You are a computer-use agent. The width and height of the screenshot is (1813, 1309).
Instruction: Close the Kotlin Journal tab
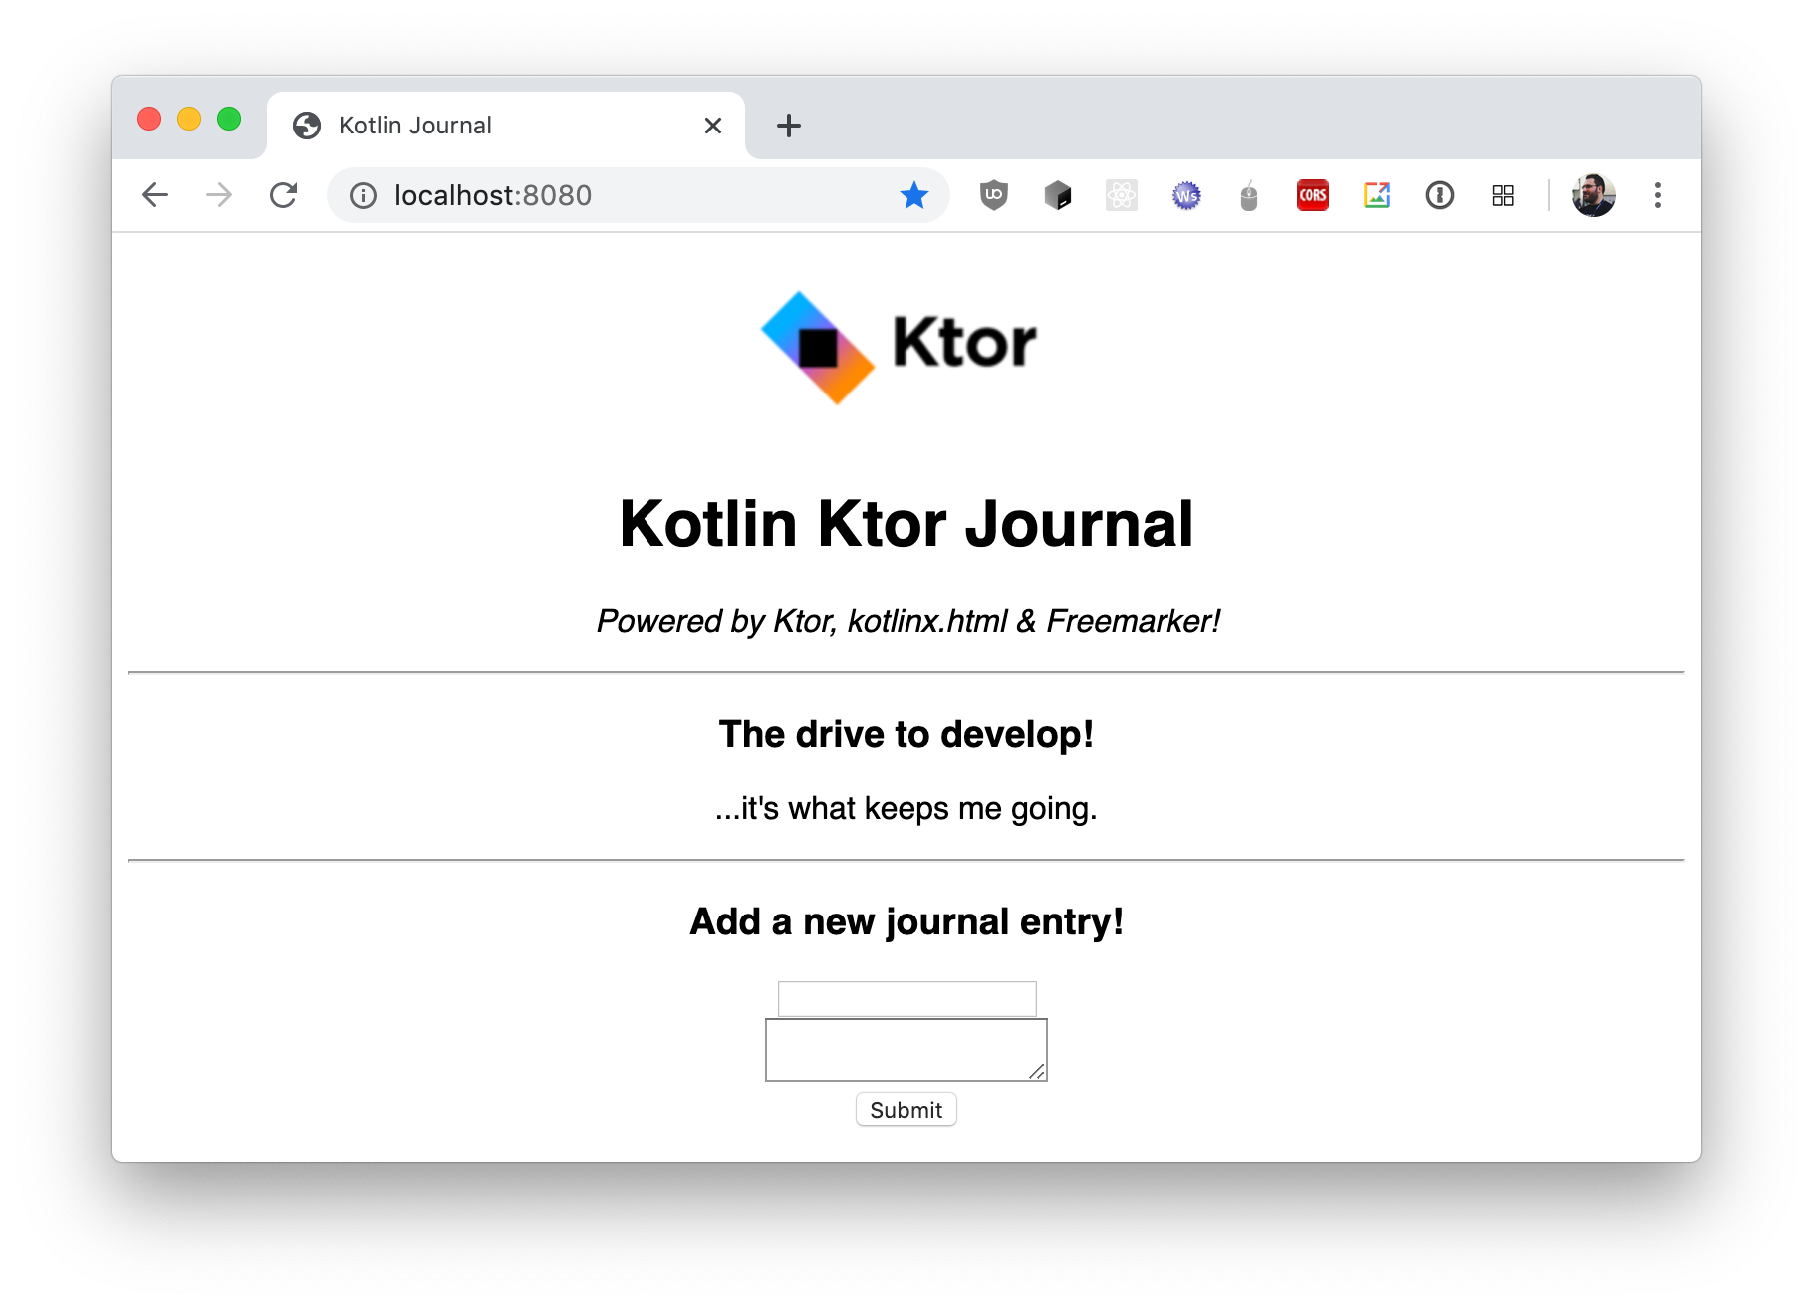click(713, 126)
